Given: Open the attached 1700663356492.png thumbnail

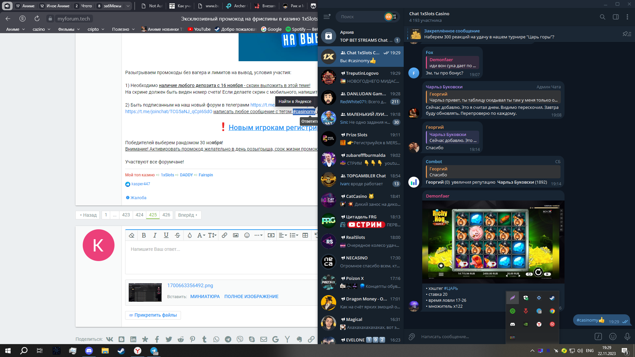Looking at the screenshot, I should coord(145,292).
